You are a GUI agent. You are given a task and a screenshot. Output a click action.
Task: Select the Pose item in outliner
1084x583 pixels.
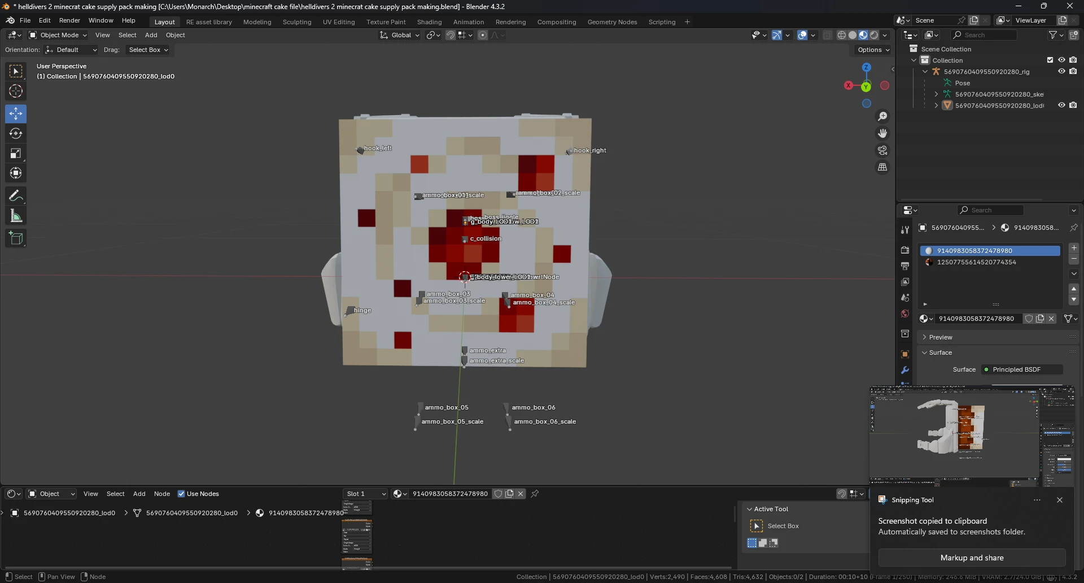963,83
